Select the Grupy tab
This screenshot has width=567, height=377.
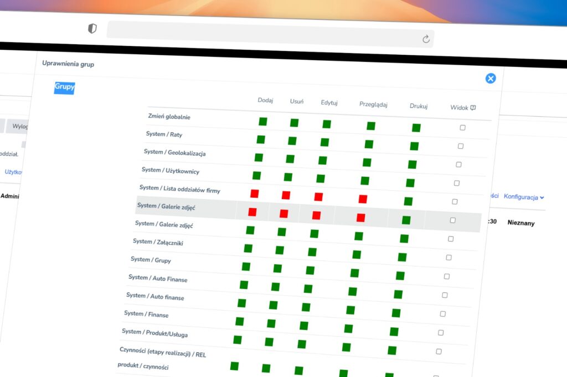pyautogui.click(x=64, y=87)
